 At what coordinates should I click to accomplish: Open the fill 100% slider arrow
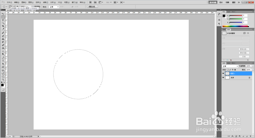point(252,70)
